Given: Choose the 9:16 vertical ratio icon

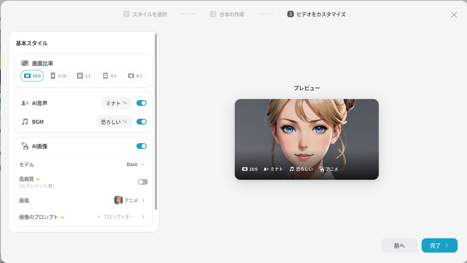Looking at the screenshot, I should click(53, 76).
